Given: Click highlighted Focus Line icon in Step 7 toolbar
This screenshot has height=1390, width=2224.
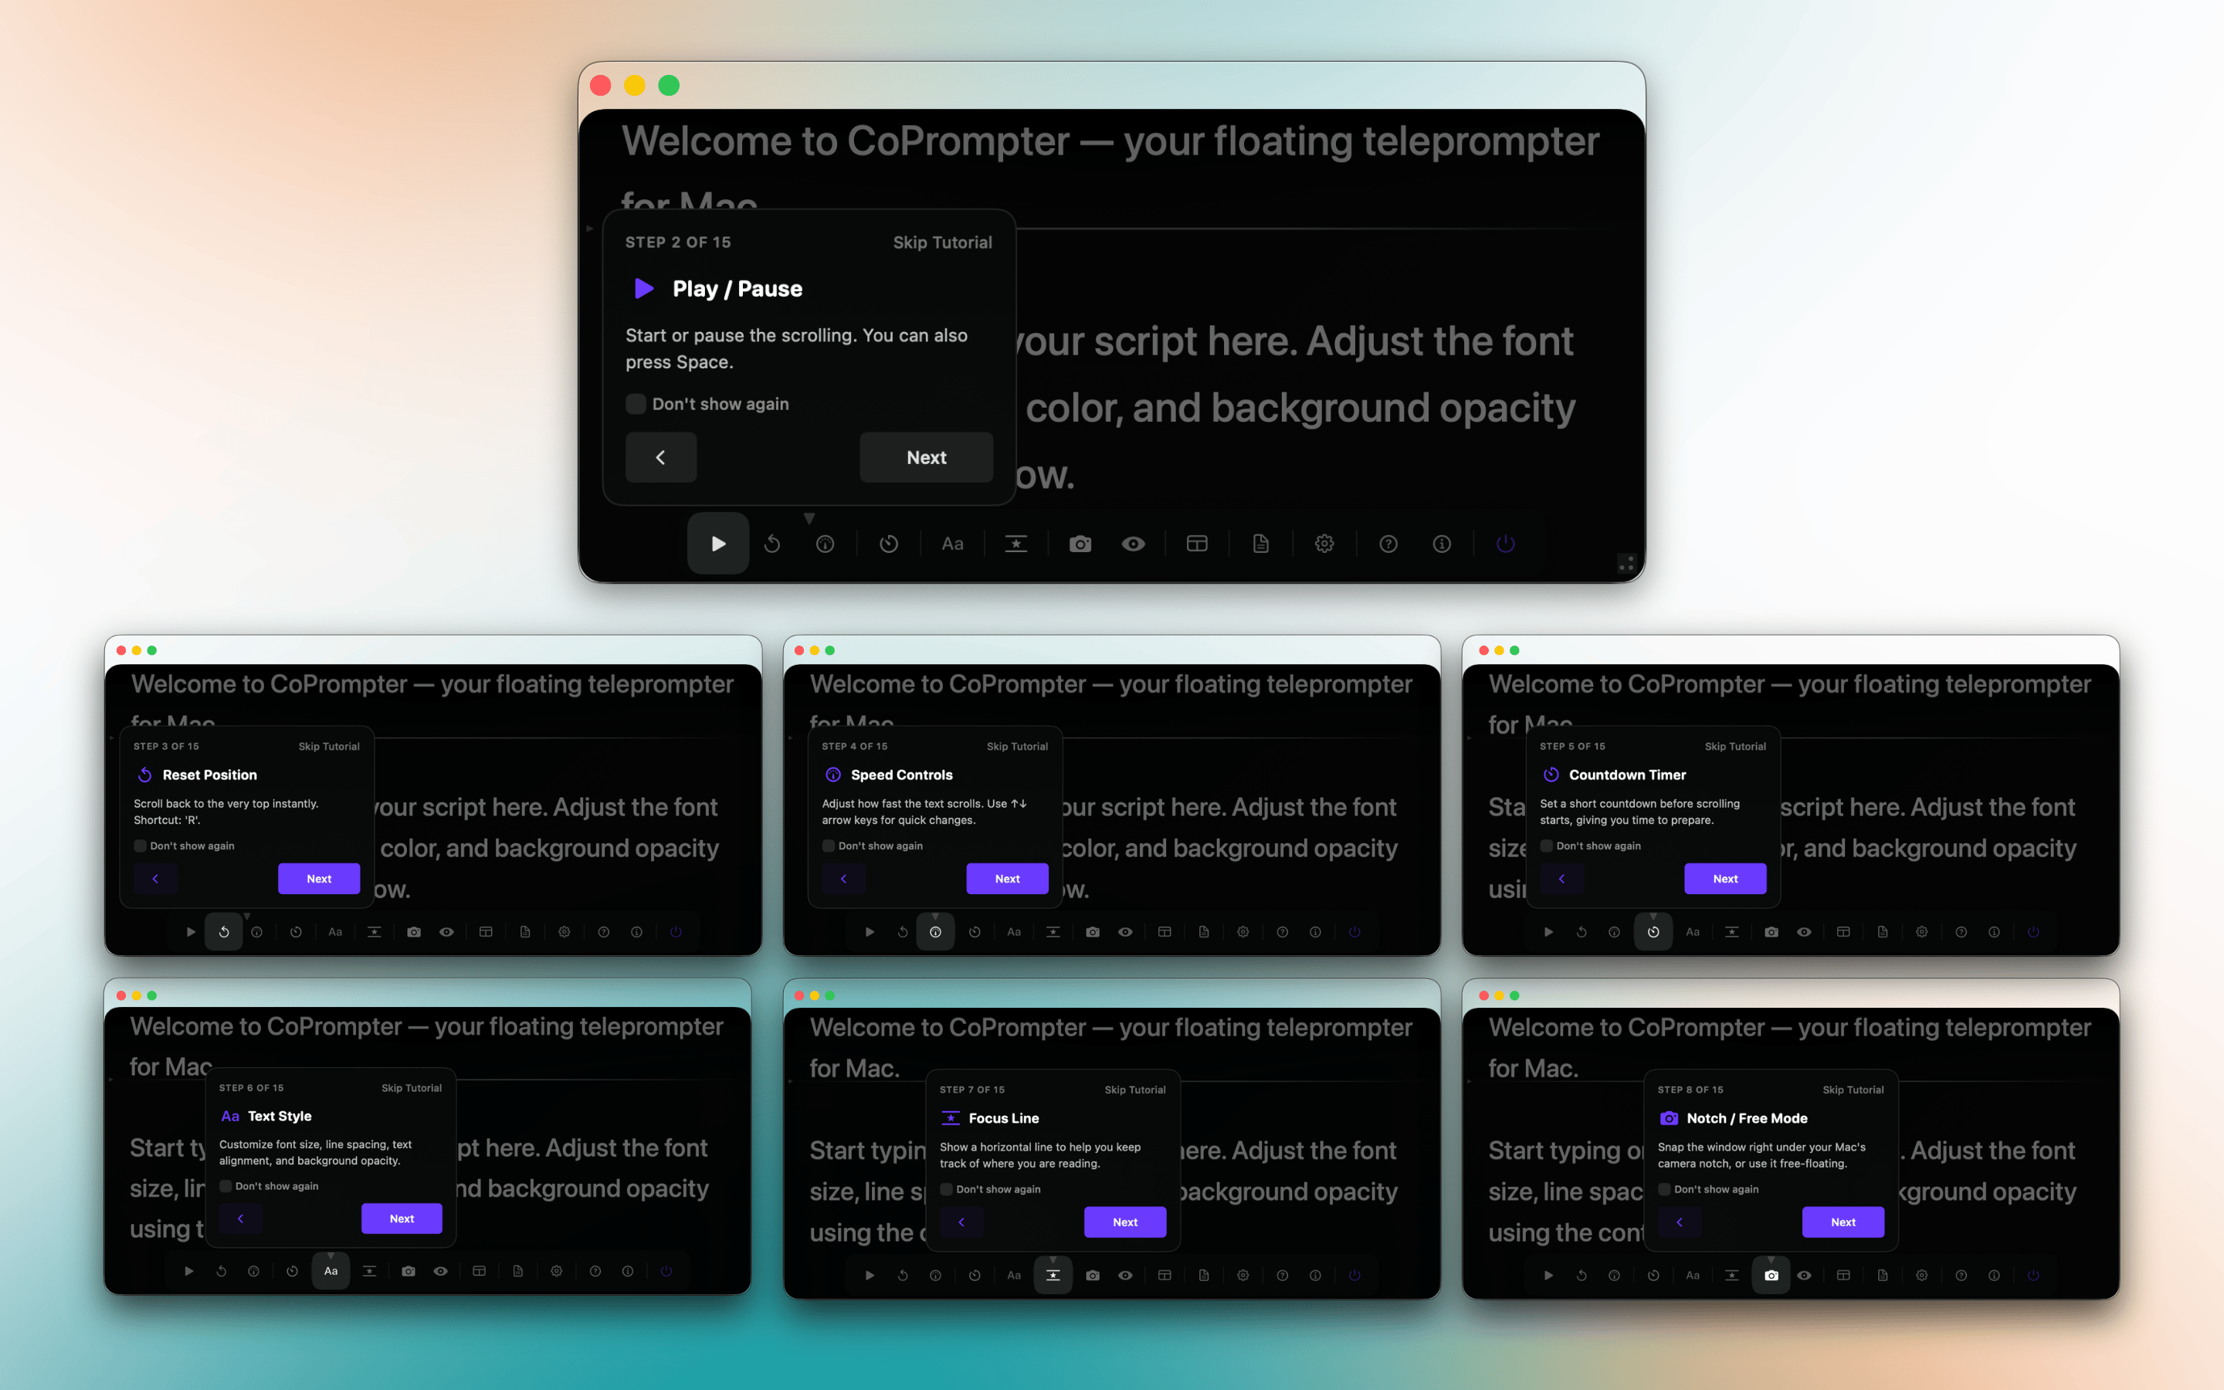Looking at the screenshot, I should [1053, 1276].
